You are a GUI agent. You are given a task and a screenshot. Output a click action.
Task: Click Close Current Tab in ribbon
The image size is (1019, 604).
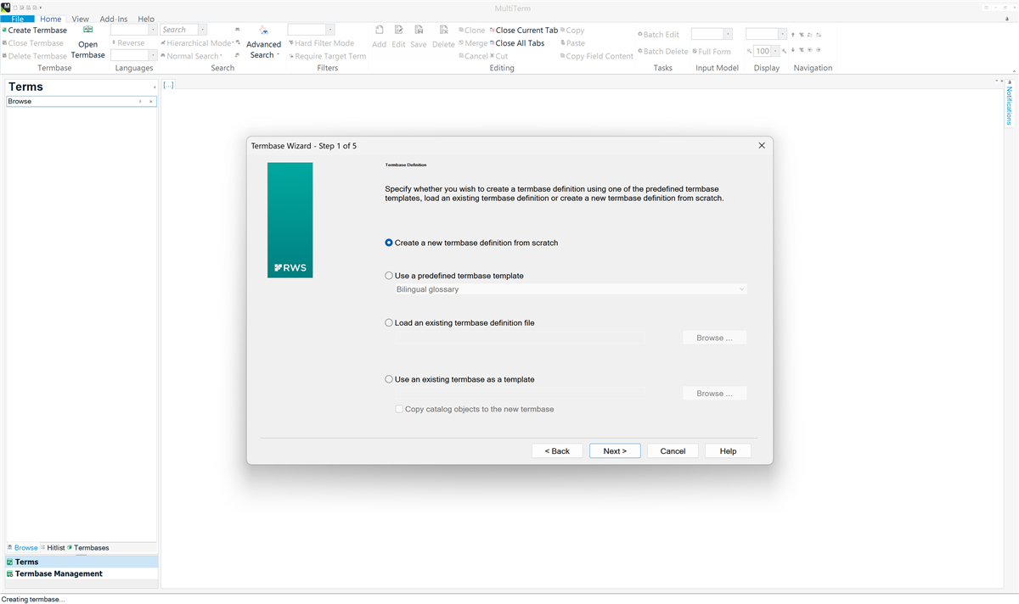[524, 31]
